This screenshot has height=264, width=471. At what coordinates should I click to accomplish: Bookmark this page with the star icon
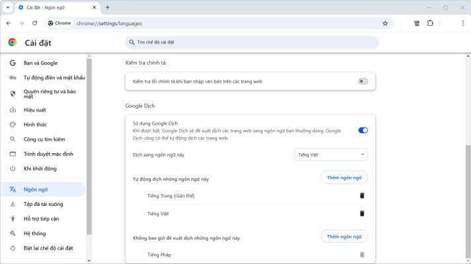(385, 23)
